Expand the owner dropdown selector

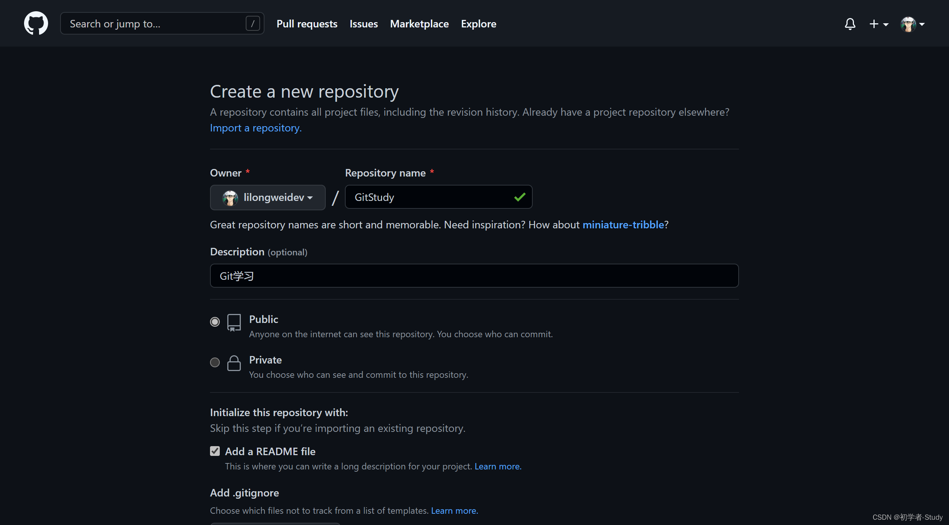click(x=267, y=196)
